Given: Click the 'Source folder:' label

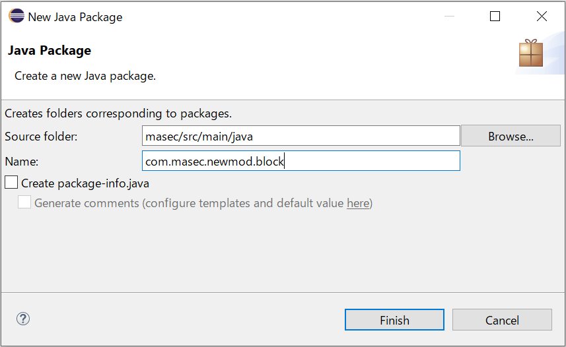Looking at the screenshot, I should [x=41, y=137].
